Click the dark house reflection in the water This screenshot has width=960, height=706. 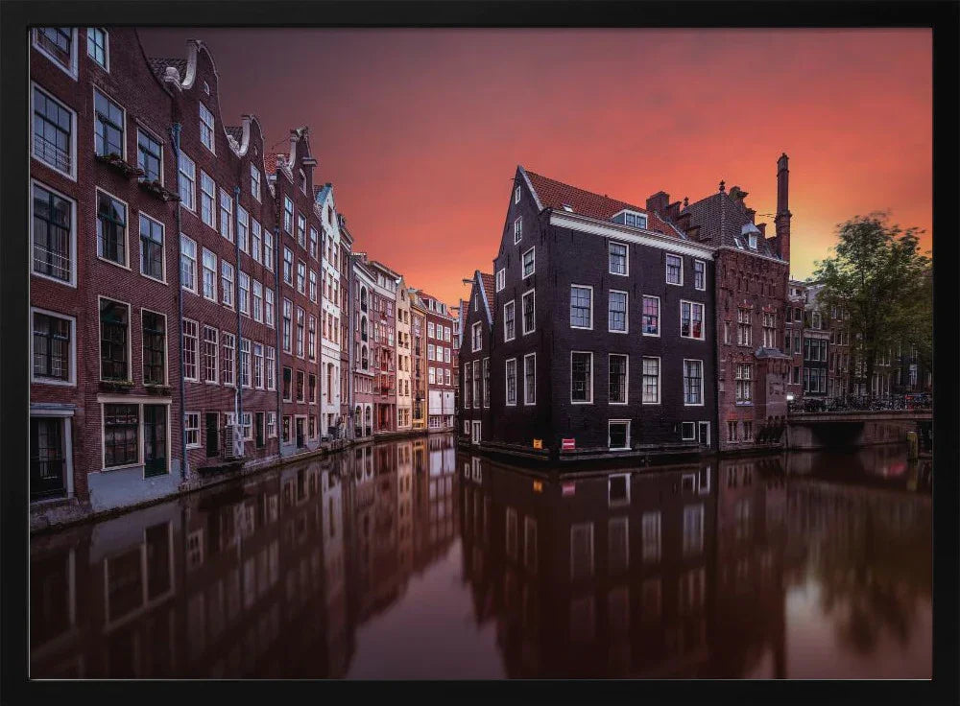[595, 556]
